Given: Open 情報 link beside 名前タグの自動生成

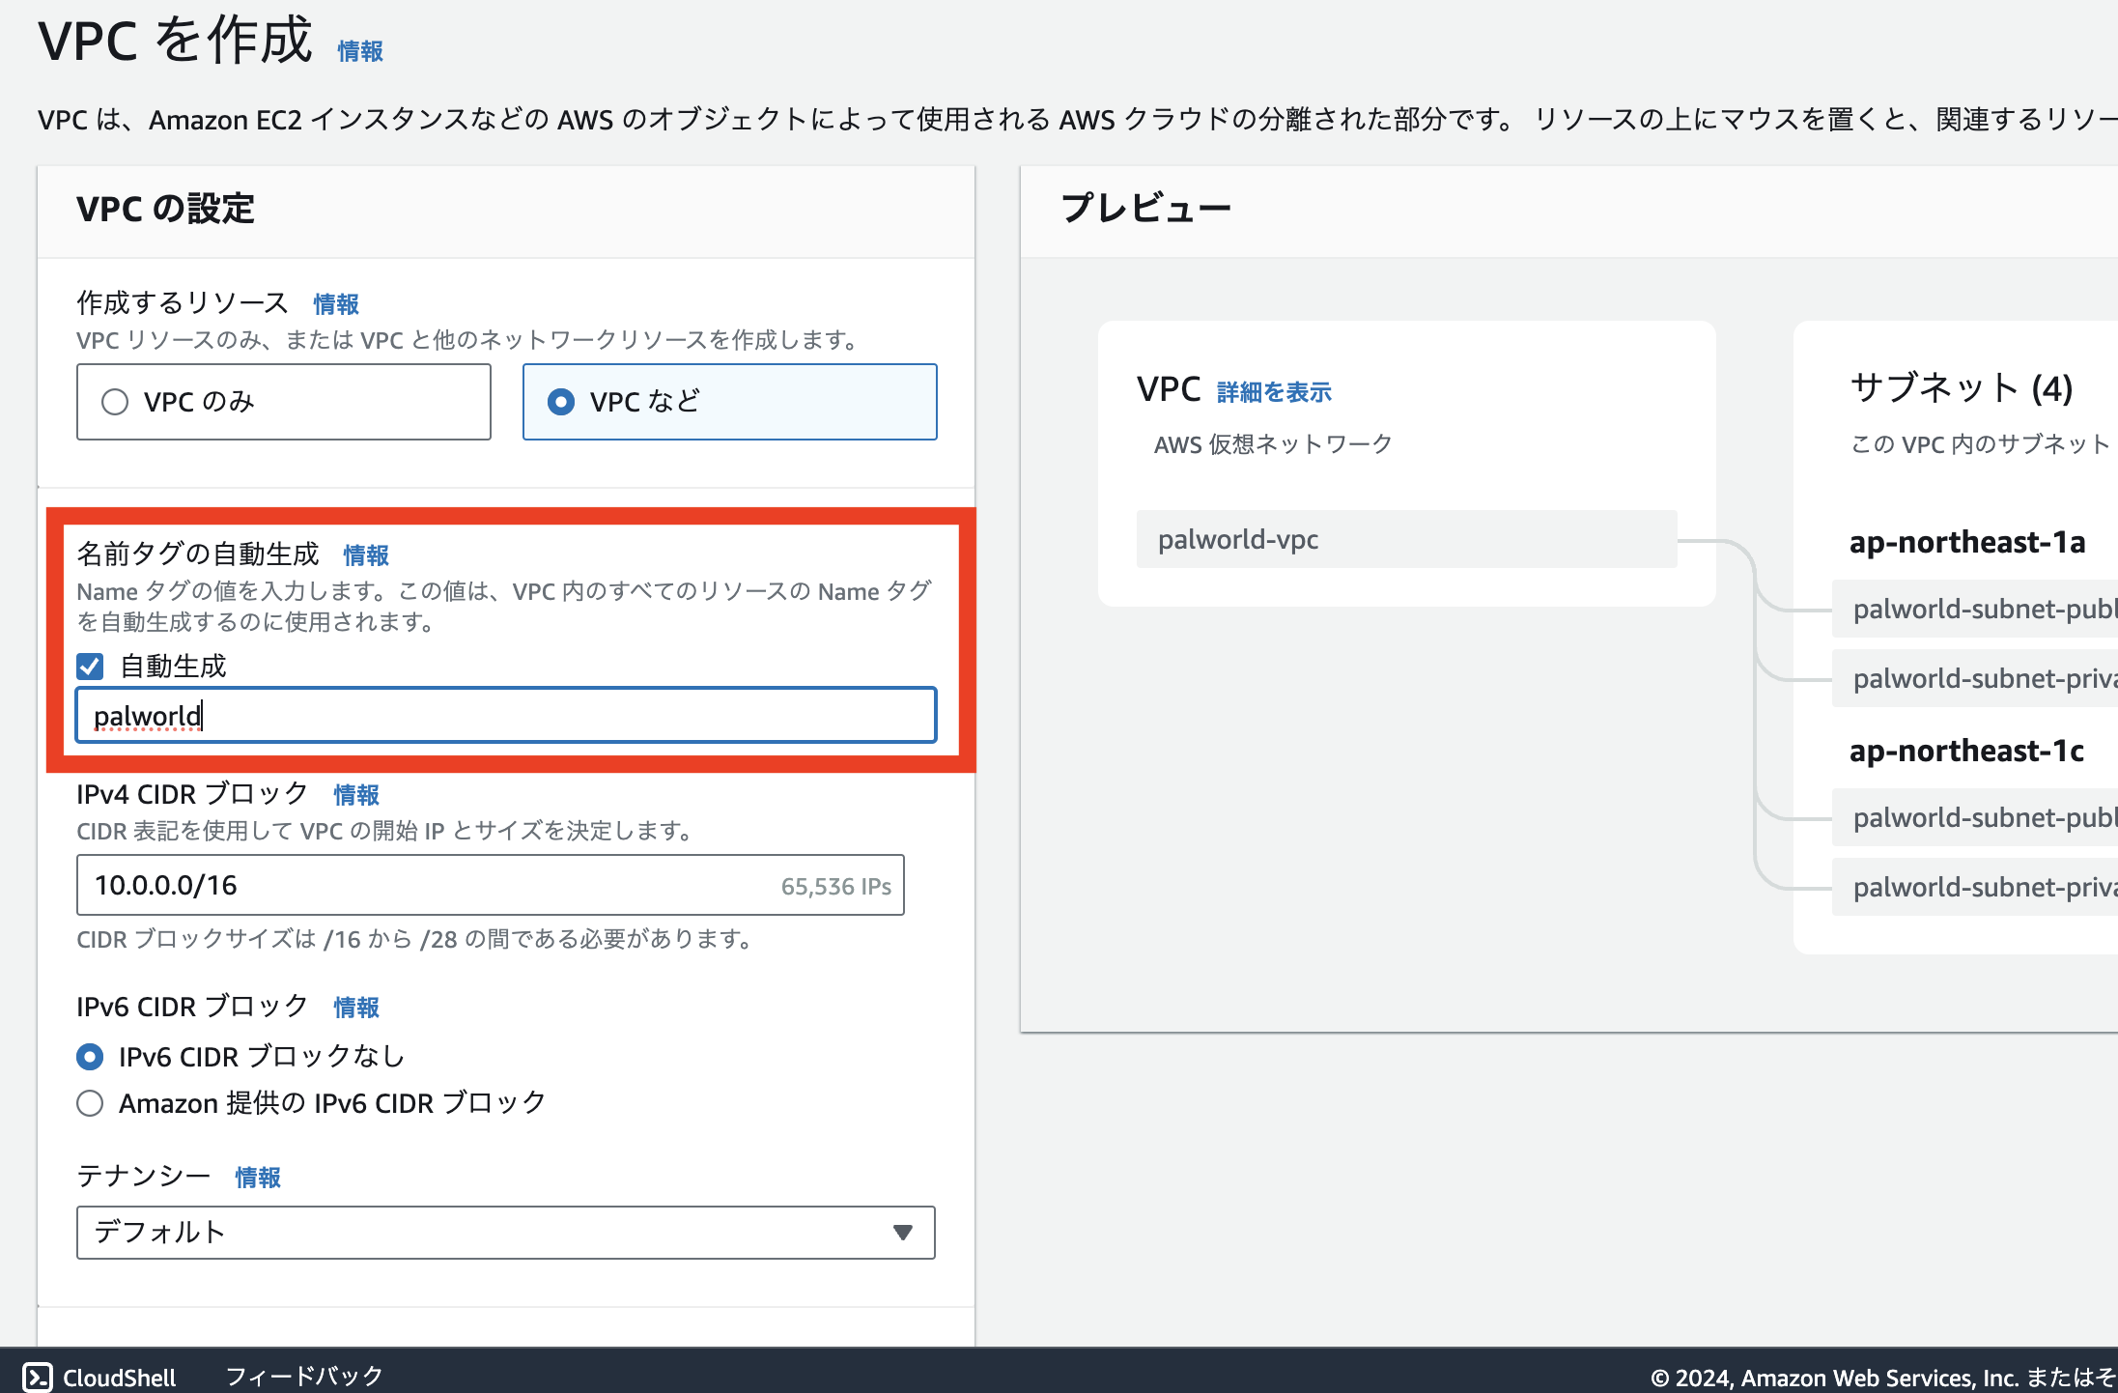Looking at the screenshot, I should 366,555.
